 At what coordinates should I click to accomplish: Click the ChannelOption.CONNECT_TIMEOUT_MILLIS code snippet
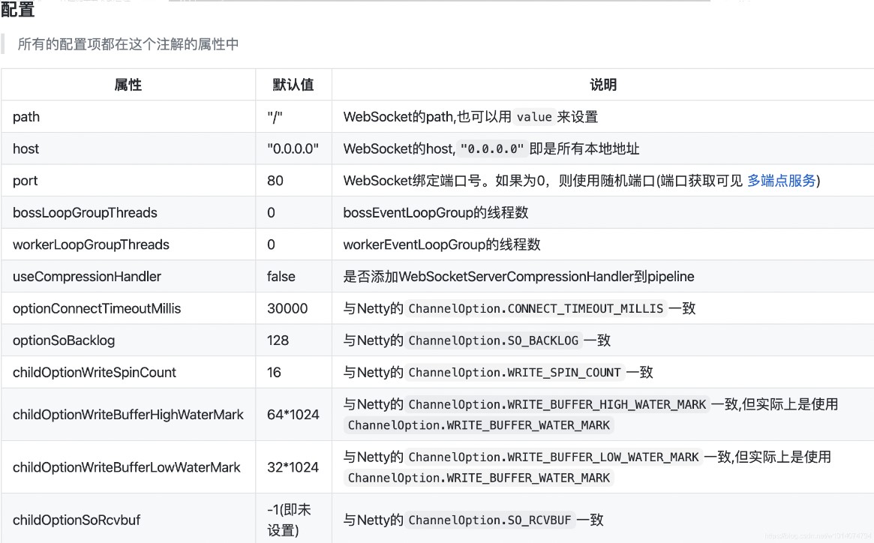coord(536,309)
